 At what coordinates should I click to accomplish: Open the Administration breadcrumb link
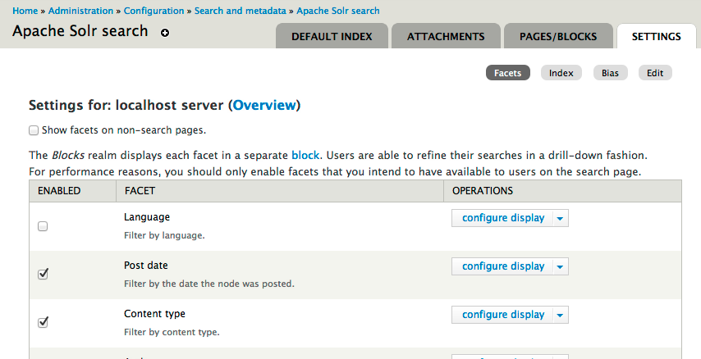[x=80, y=11]
